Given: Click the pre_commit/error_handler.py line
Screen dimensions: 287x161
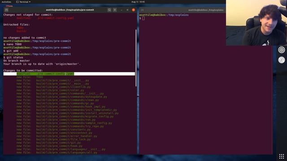Looking at the screenshot, I should (x=57, y=136).
